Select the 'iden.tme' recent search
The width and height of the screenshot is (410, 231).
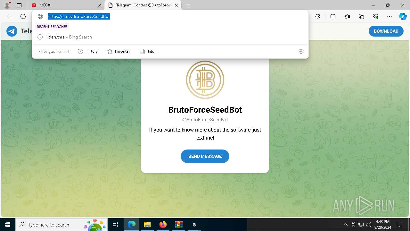170,37
